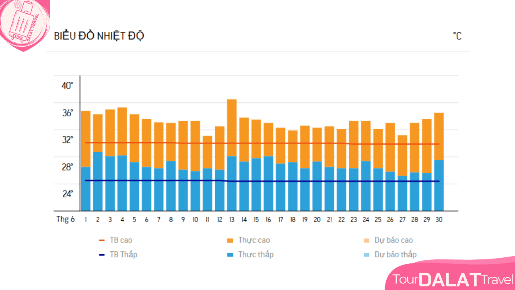Viewport: 515px width, 290px height.
Task: Click the Tour Dalat Travel suitcase logo
Action: 24,24
